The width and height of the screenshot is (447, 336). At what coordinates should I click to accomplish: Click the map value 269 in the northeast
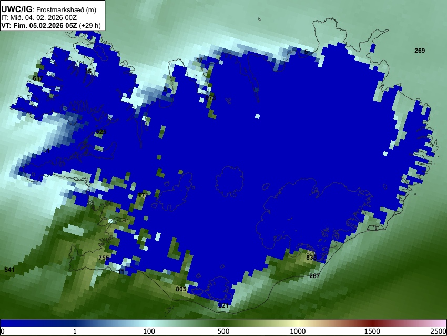click(420, 51)
